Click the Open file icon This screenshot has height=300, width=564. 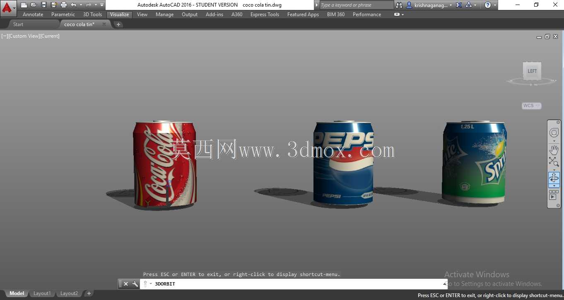point(34,5)
